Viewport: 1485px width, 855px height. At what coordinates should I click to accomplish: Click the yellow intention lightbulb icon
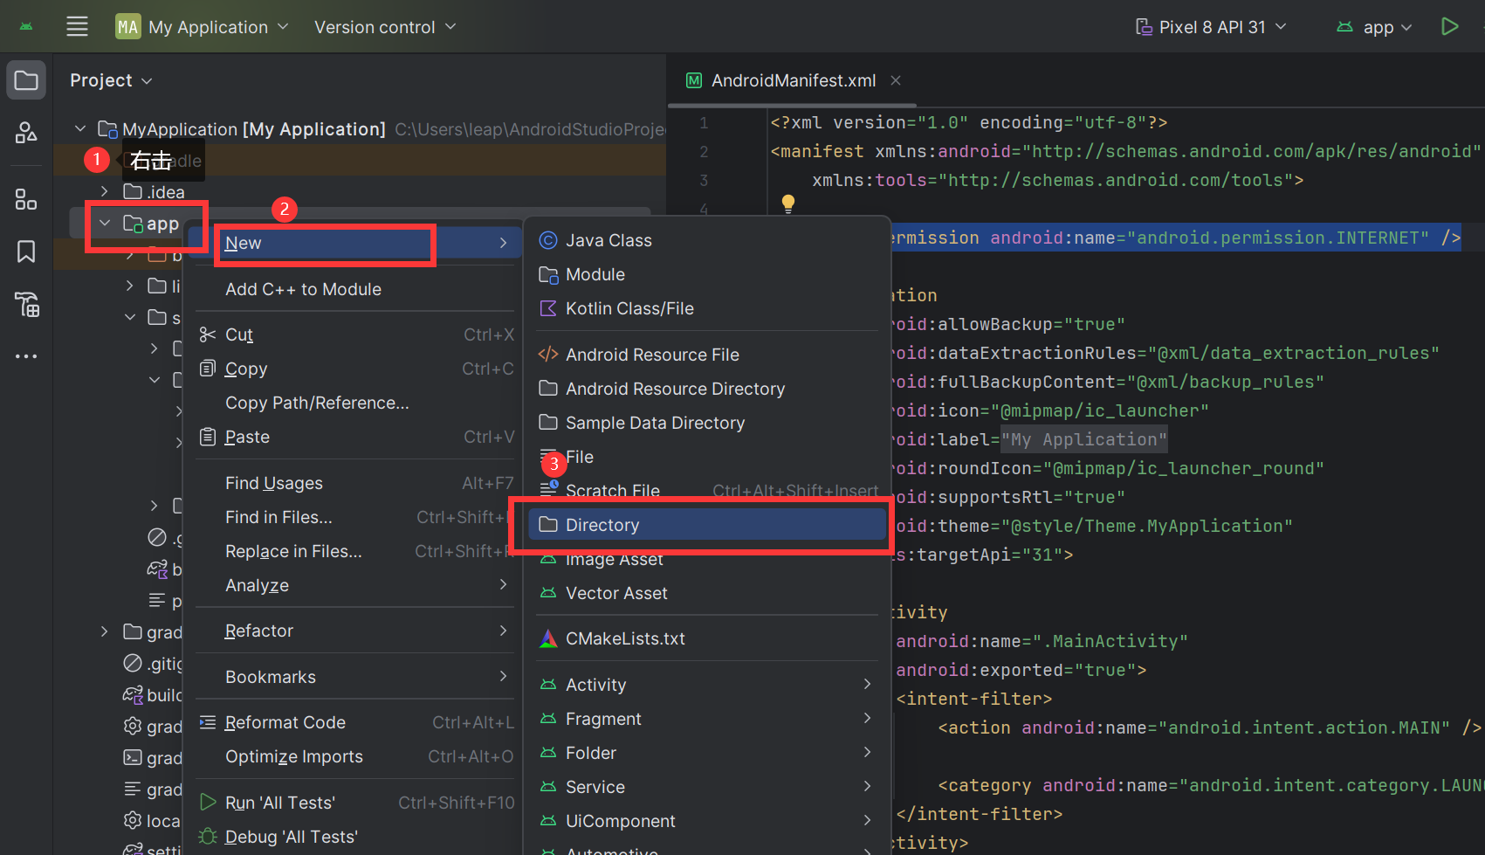(788, 203)
